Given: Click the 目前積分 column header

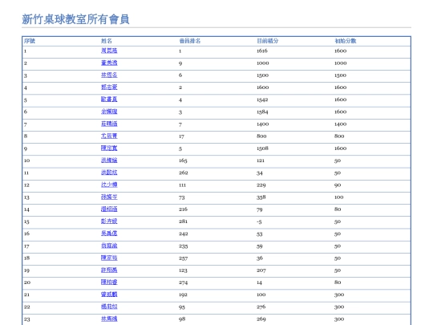Looking at the screenshot, I should [x=268, y=41].
